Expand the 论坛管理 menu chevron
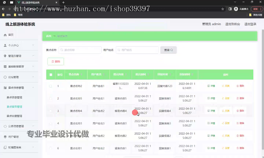This screenshot has width=264, height=158. [33, 77]
